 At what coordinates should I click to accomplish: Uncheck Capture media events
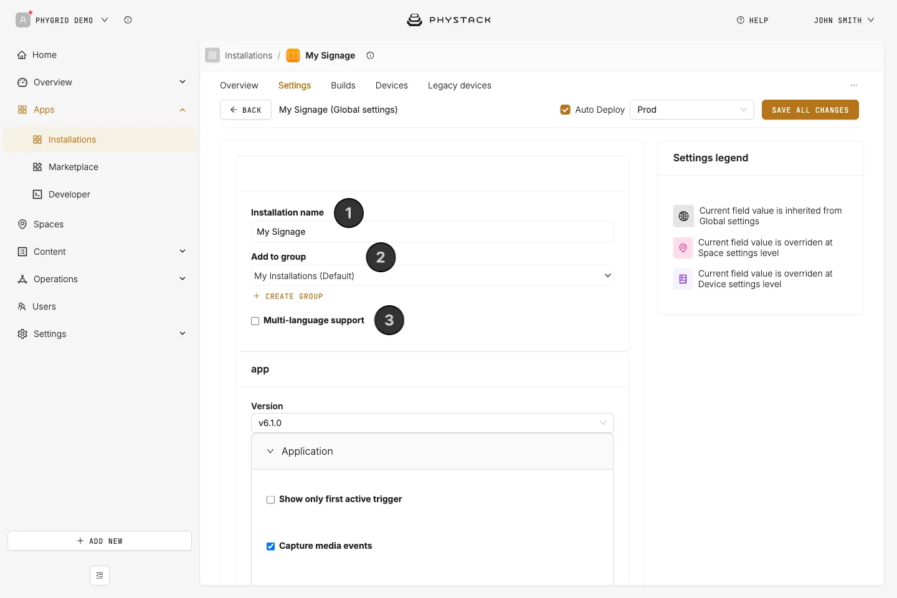[270, 546]
